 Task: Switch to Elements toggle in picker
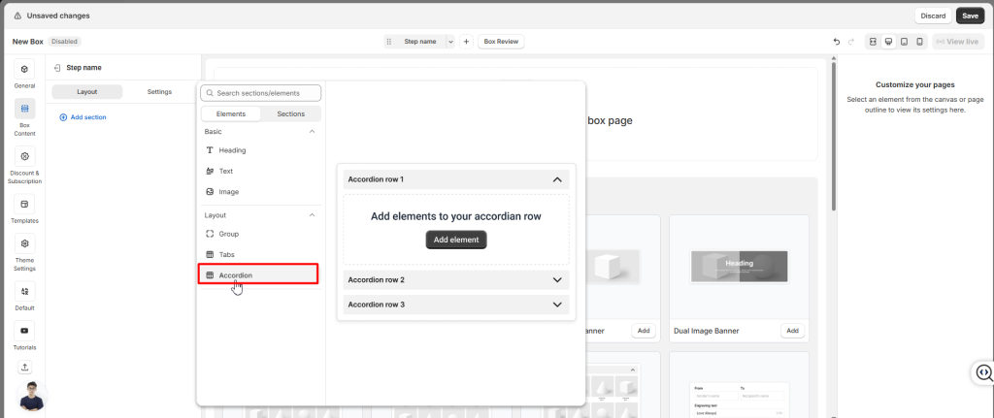(230, 113)
